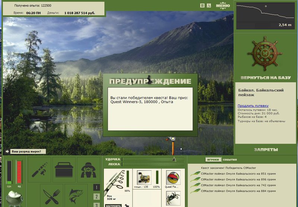
Task: Click the money amount 1 018 287 514 руб.
Action: click(x=80, y=13)
